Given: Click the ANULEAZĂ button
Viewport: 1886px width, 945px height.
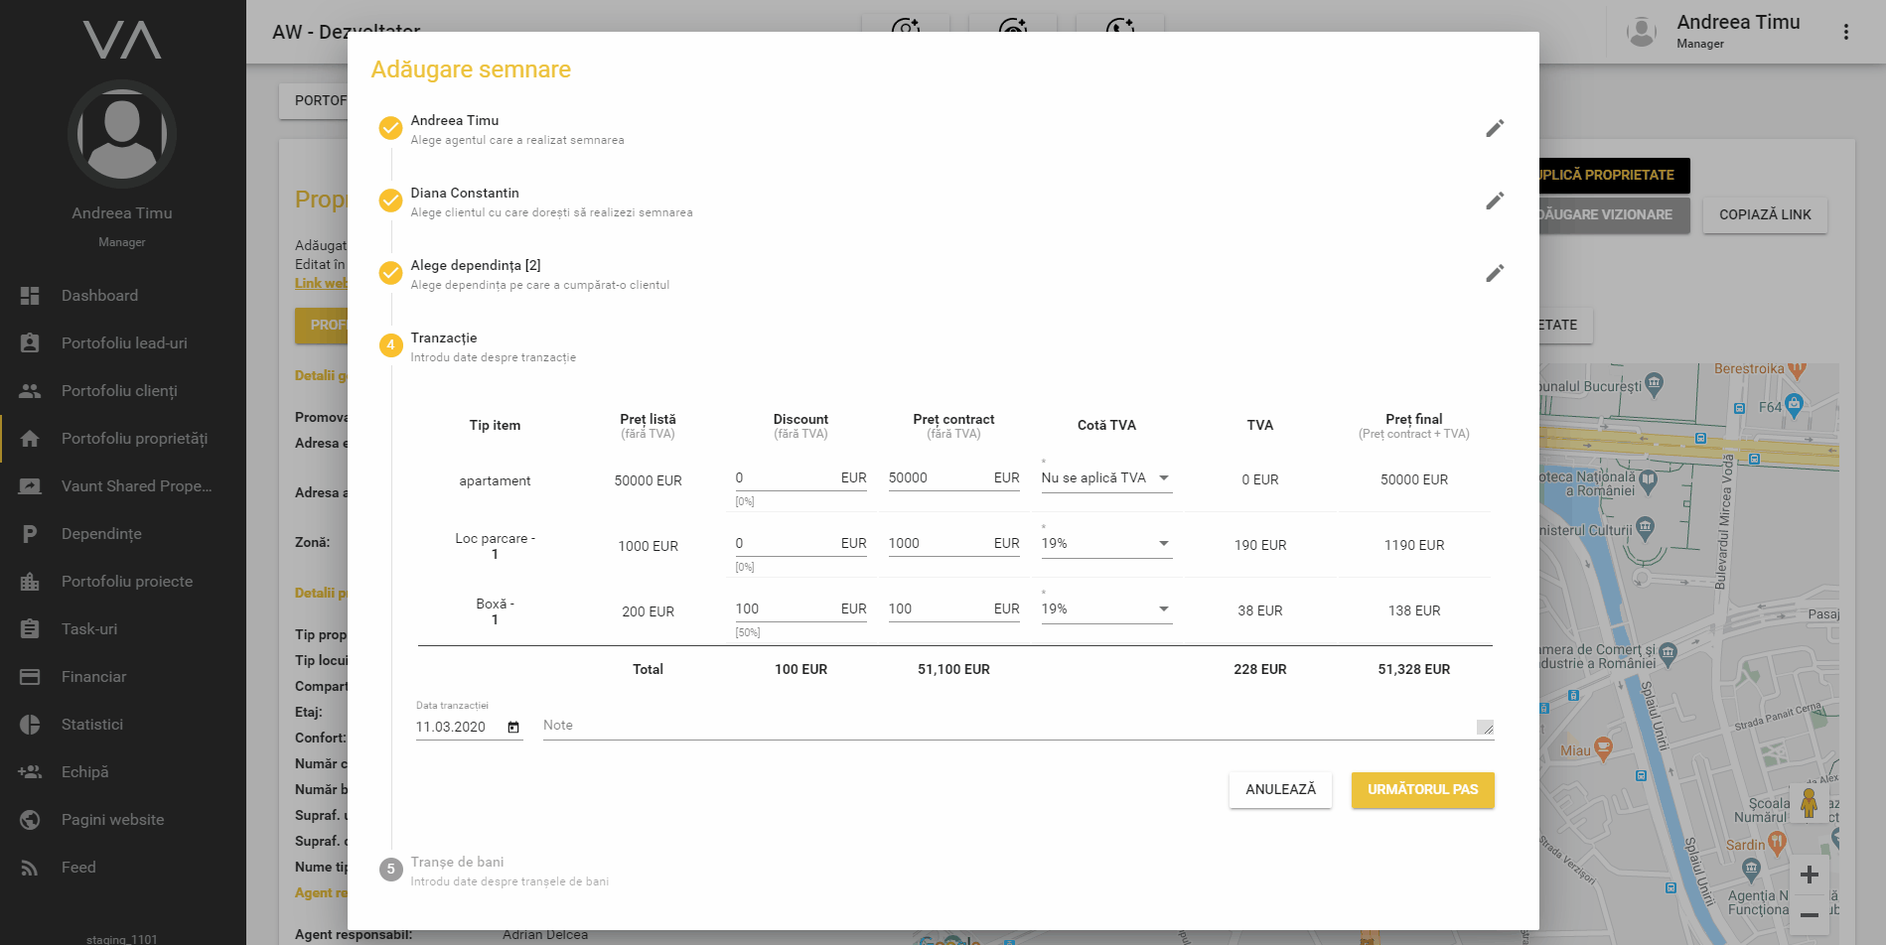Looking at the screenshot, I should point(1279,790).
